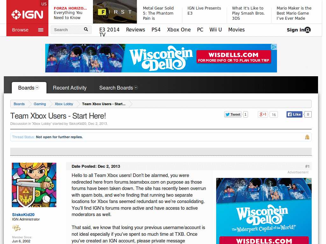
Task: Click the thread locked padlock icon
Action: tap(307, 137)
